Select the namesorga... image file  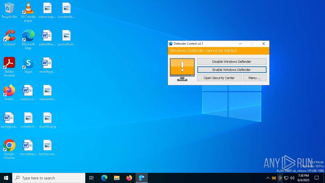click(47, 11)
